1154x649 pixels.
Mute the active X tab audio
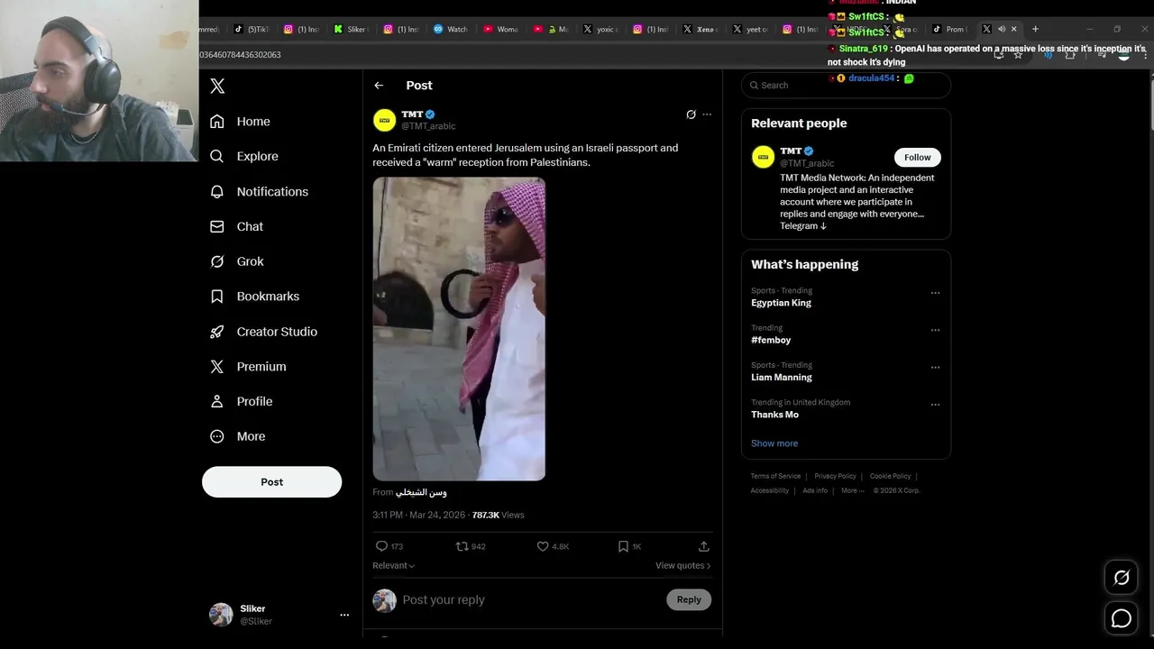1001,29
